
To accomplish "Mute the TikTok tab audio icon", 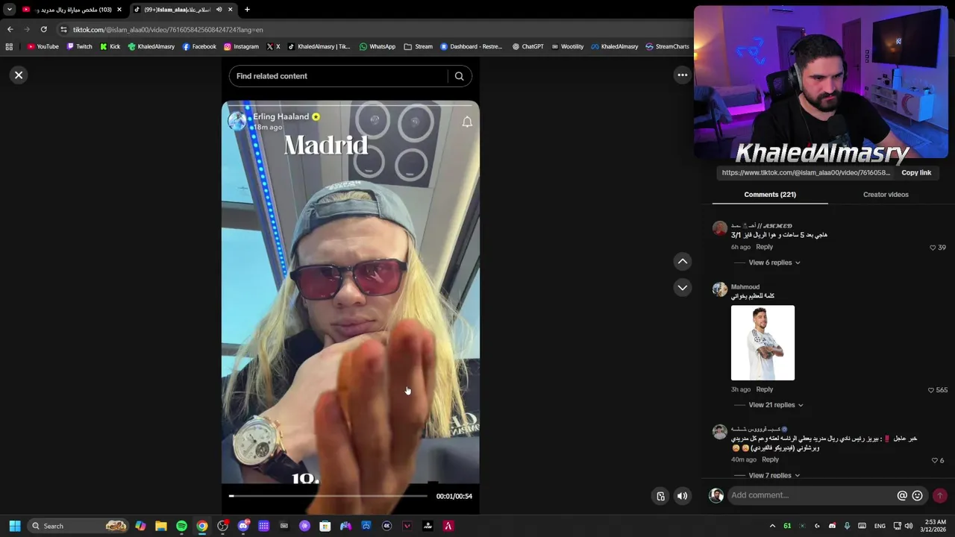I will (219, 10).
